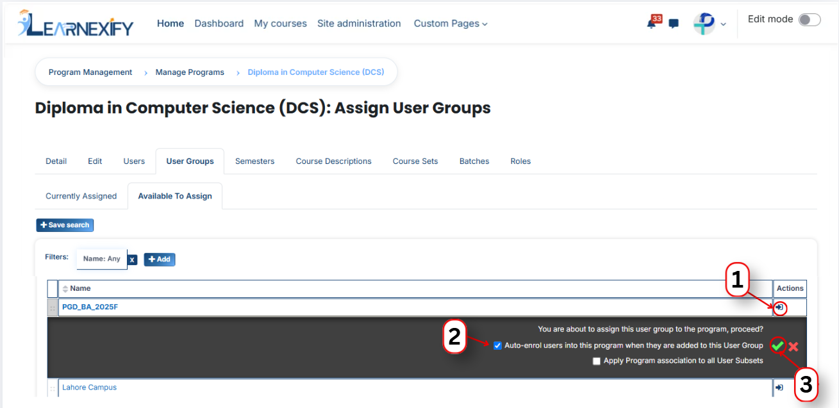This screenshot has width=839, height=408.
Task: Select the Available To Assign sub-tab
Action: [x=175, y=197]
